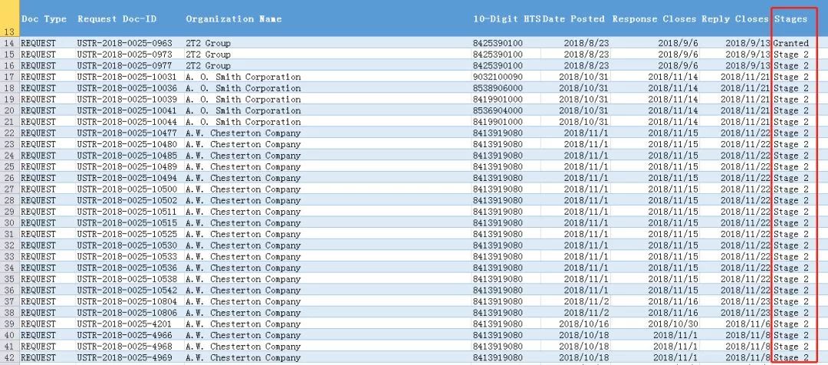Click the cell containing USTR-2018-0025-0963
Viewport: 828px width, 365px height.
coord(125,44)
